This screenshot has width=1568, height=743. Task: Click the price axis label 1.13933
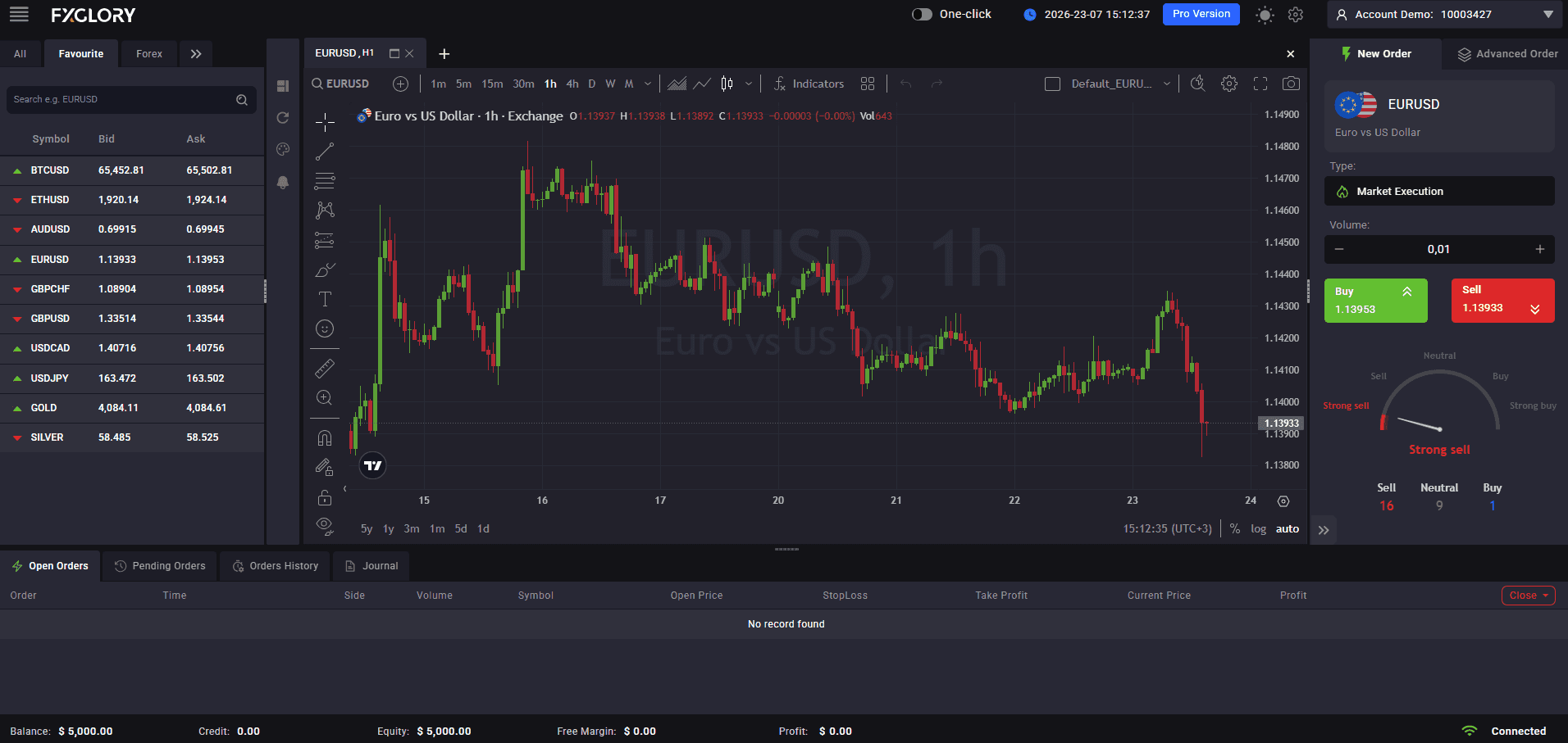[x=1281, y=424]
